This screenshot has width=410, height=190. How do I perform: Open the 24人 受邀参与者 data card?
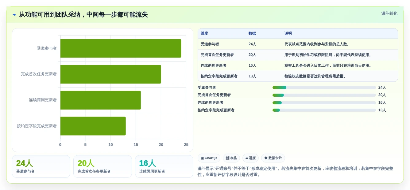tap(41, 166)
